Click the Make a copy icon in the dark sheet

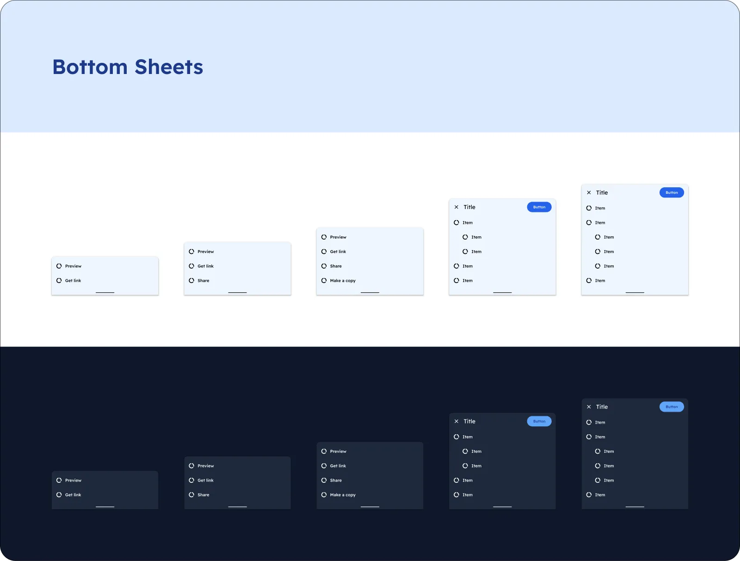coord(323,495)
